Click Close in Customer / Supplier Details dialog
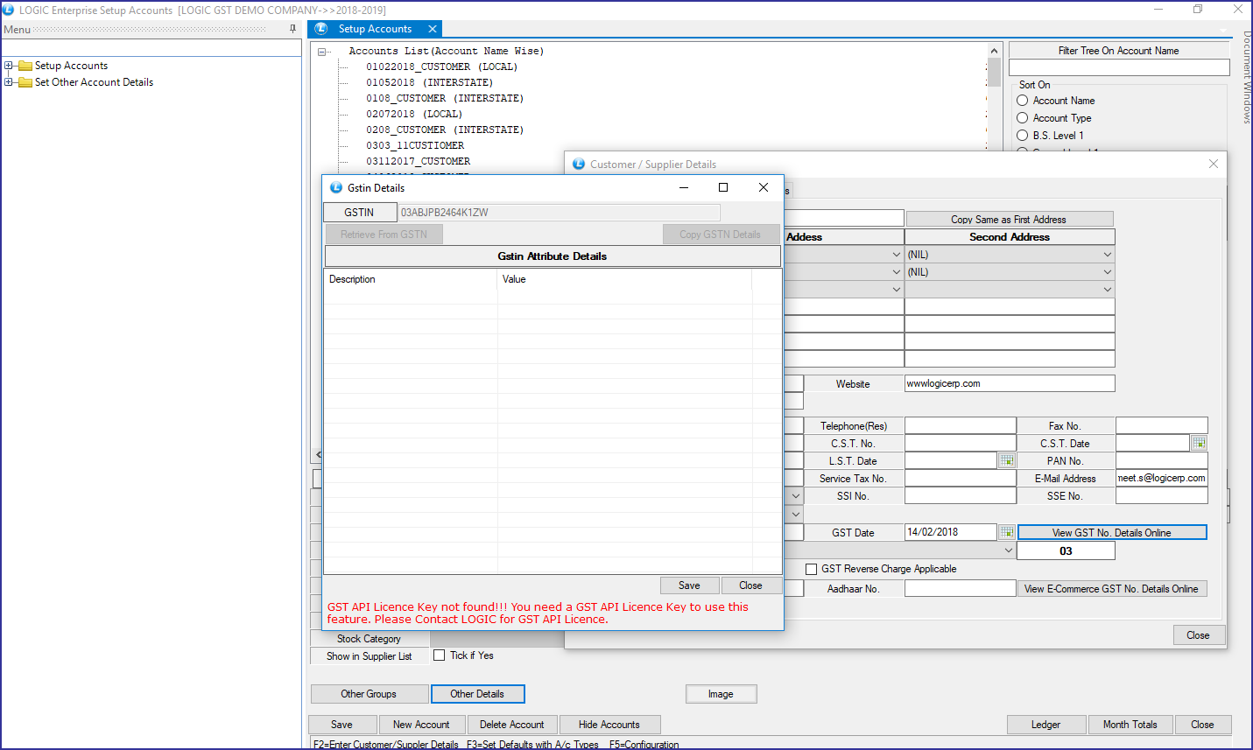This screenshot has height=750, width=1253. (1198, 635)
